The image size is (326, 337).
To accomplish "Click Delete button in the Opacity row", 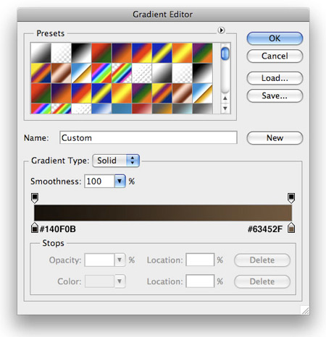I will [x=262, y=260].
